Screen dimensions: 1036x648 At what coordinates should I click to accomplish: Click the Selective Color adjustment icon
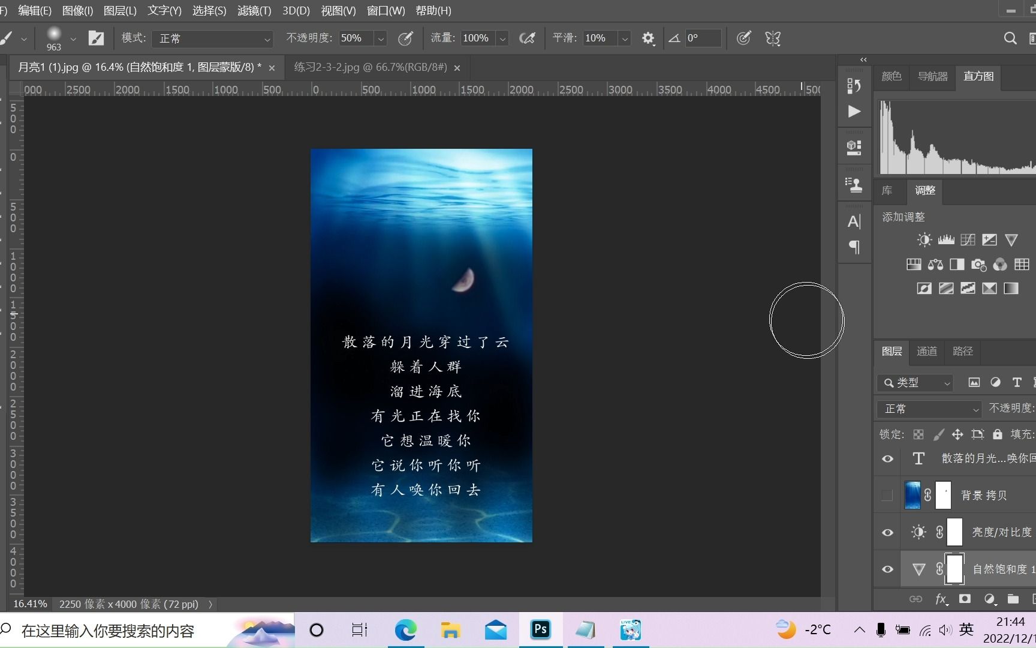[989, 289]
